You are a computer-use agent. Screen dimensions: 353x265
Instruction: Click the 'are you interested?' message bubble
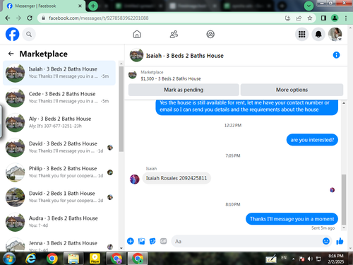[312, 140]
